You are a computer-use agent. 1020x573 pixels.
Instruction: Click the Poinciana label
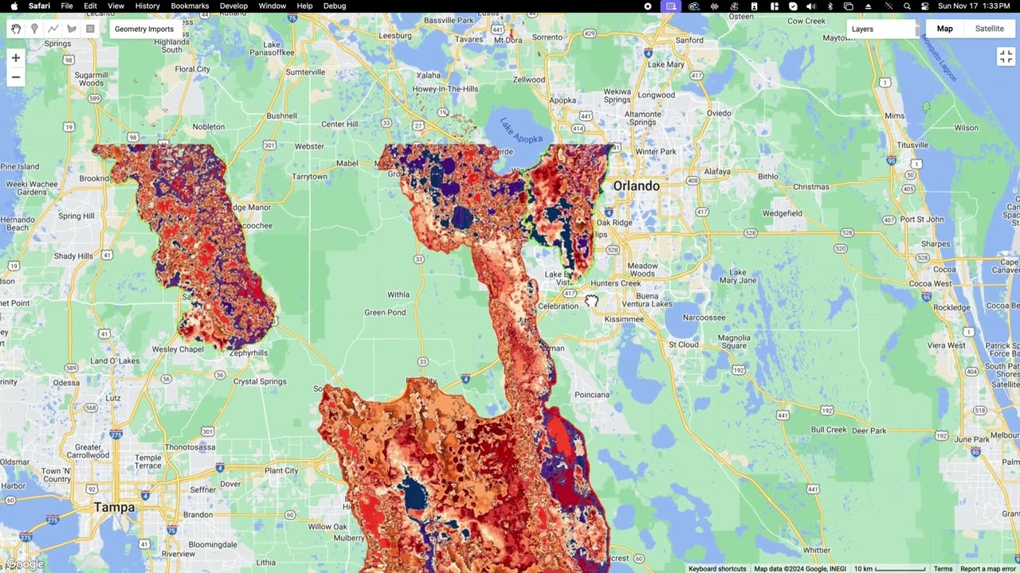click(592, 394)
